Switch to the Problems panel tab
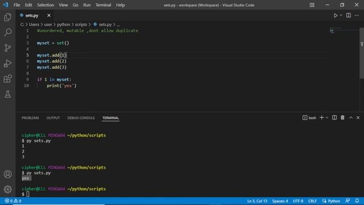 coord(30,118)
